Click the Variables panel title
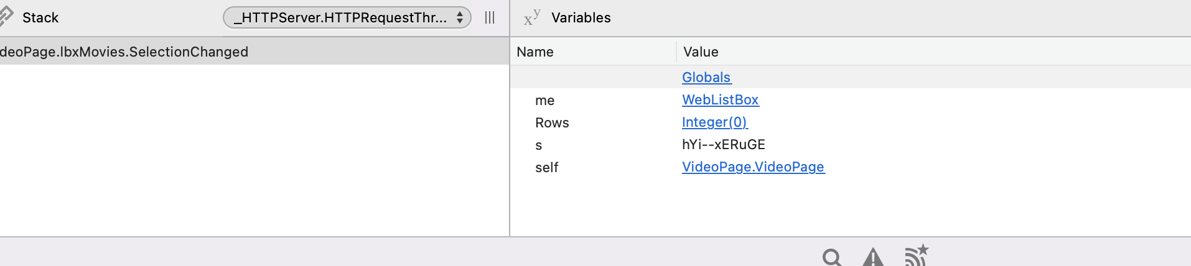This screenshot has height=266, width=1191. click(x=581, y=17)
